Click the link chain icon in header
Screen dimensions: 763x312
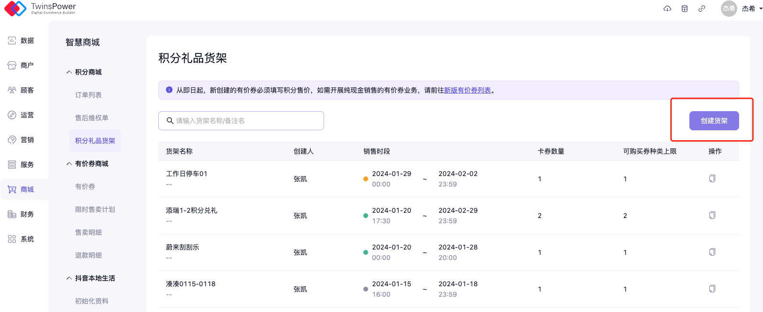pos(702,9)
